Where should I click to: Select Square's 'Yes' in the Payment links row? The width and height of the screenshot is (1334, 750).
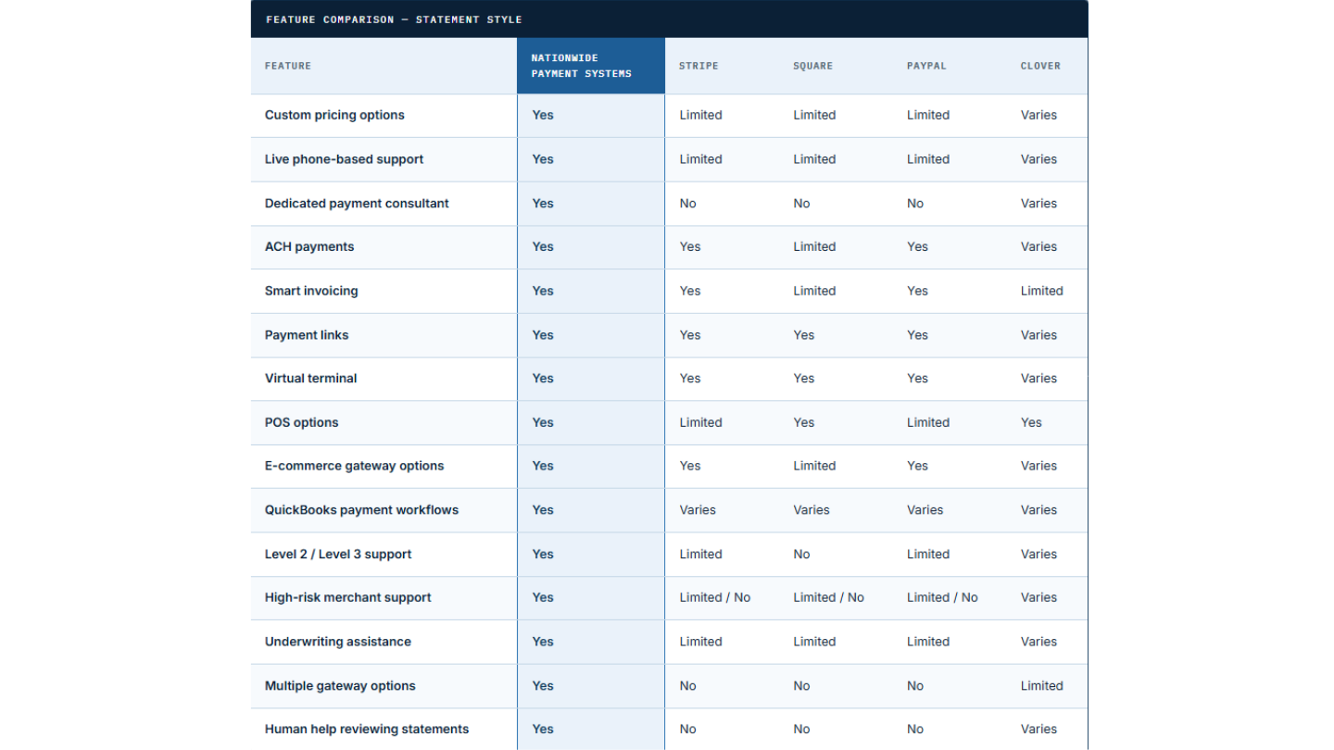(x=804, y=335)
